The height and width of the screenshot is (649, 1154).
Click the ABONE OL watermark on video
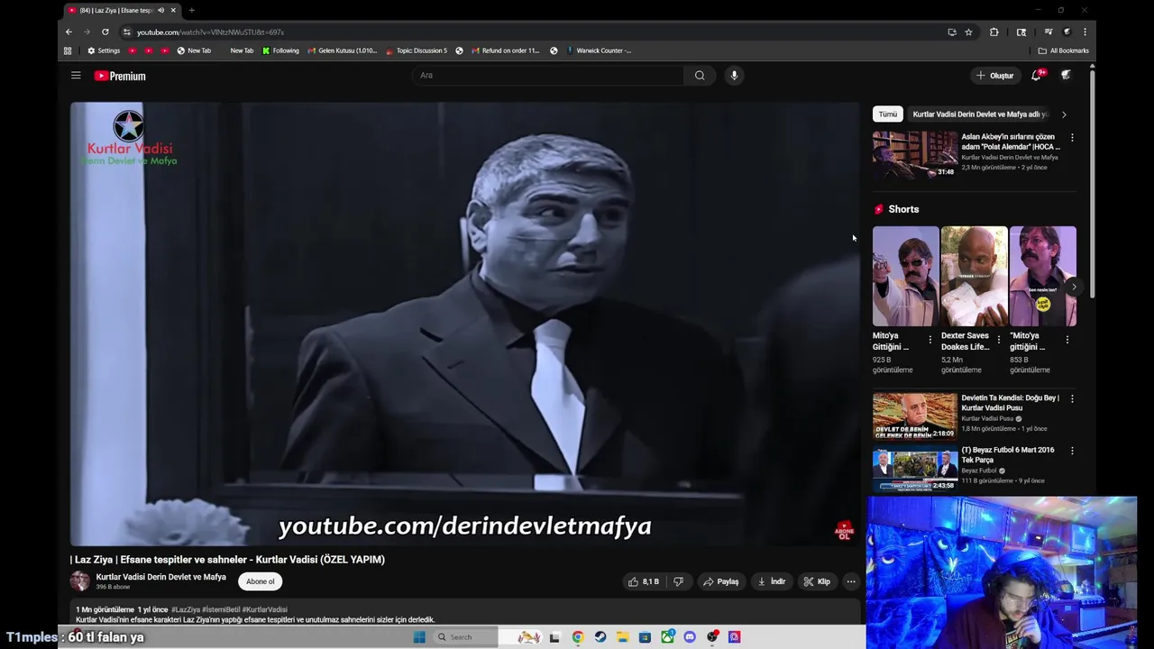pyautogui.click(x=844, y=530)
